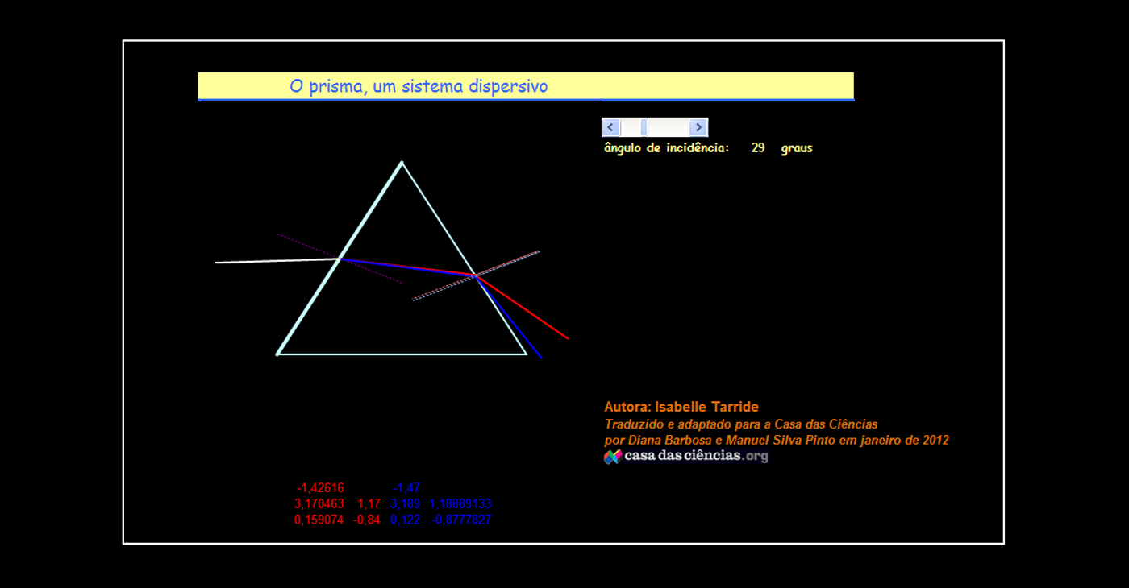The width and height of the screenshot is (1129, 588).
Task: Click the blue value -1,47
Action: click(x=406, y=488)
